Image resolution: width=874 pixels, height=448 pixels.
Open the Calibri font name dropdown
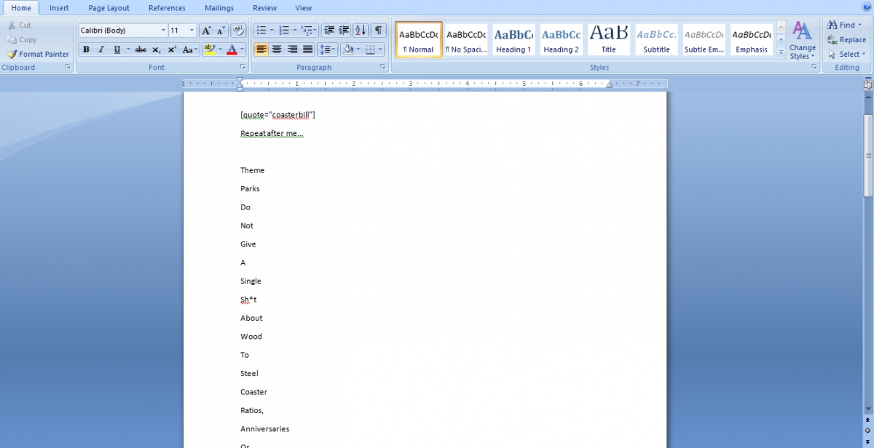tap(163, 31)
